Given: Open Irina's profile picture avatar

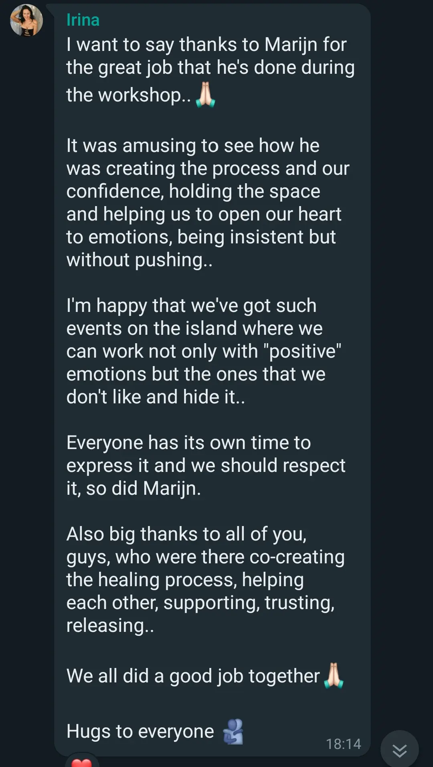Looking at the screenshot, I should tap(26, 20).
